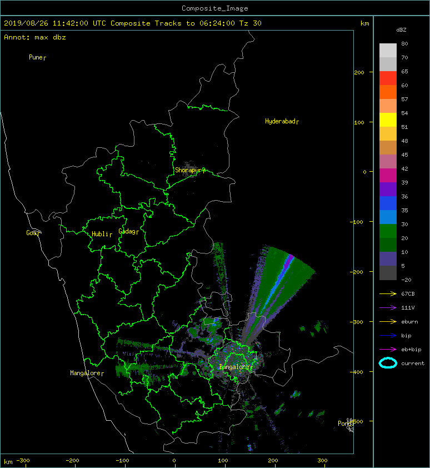Viewport: 430px width, 468px height.
Task: Click the -20 value on dBZ scale
Action: point(406,280)
